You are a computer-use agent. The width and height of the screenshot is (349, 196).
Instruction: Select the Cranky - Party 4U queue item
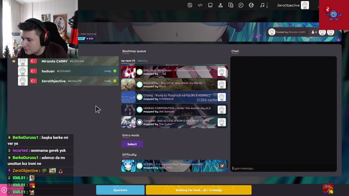tap(174, 97)
